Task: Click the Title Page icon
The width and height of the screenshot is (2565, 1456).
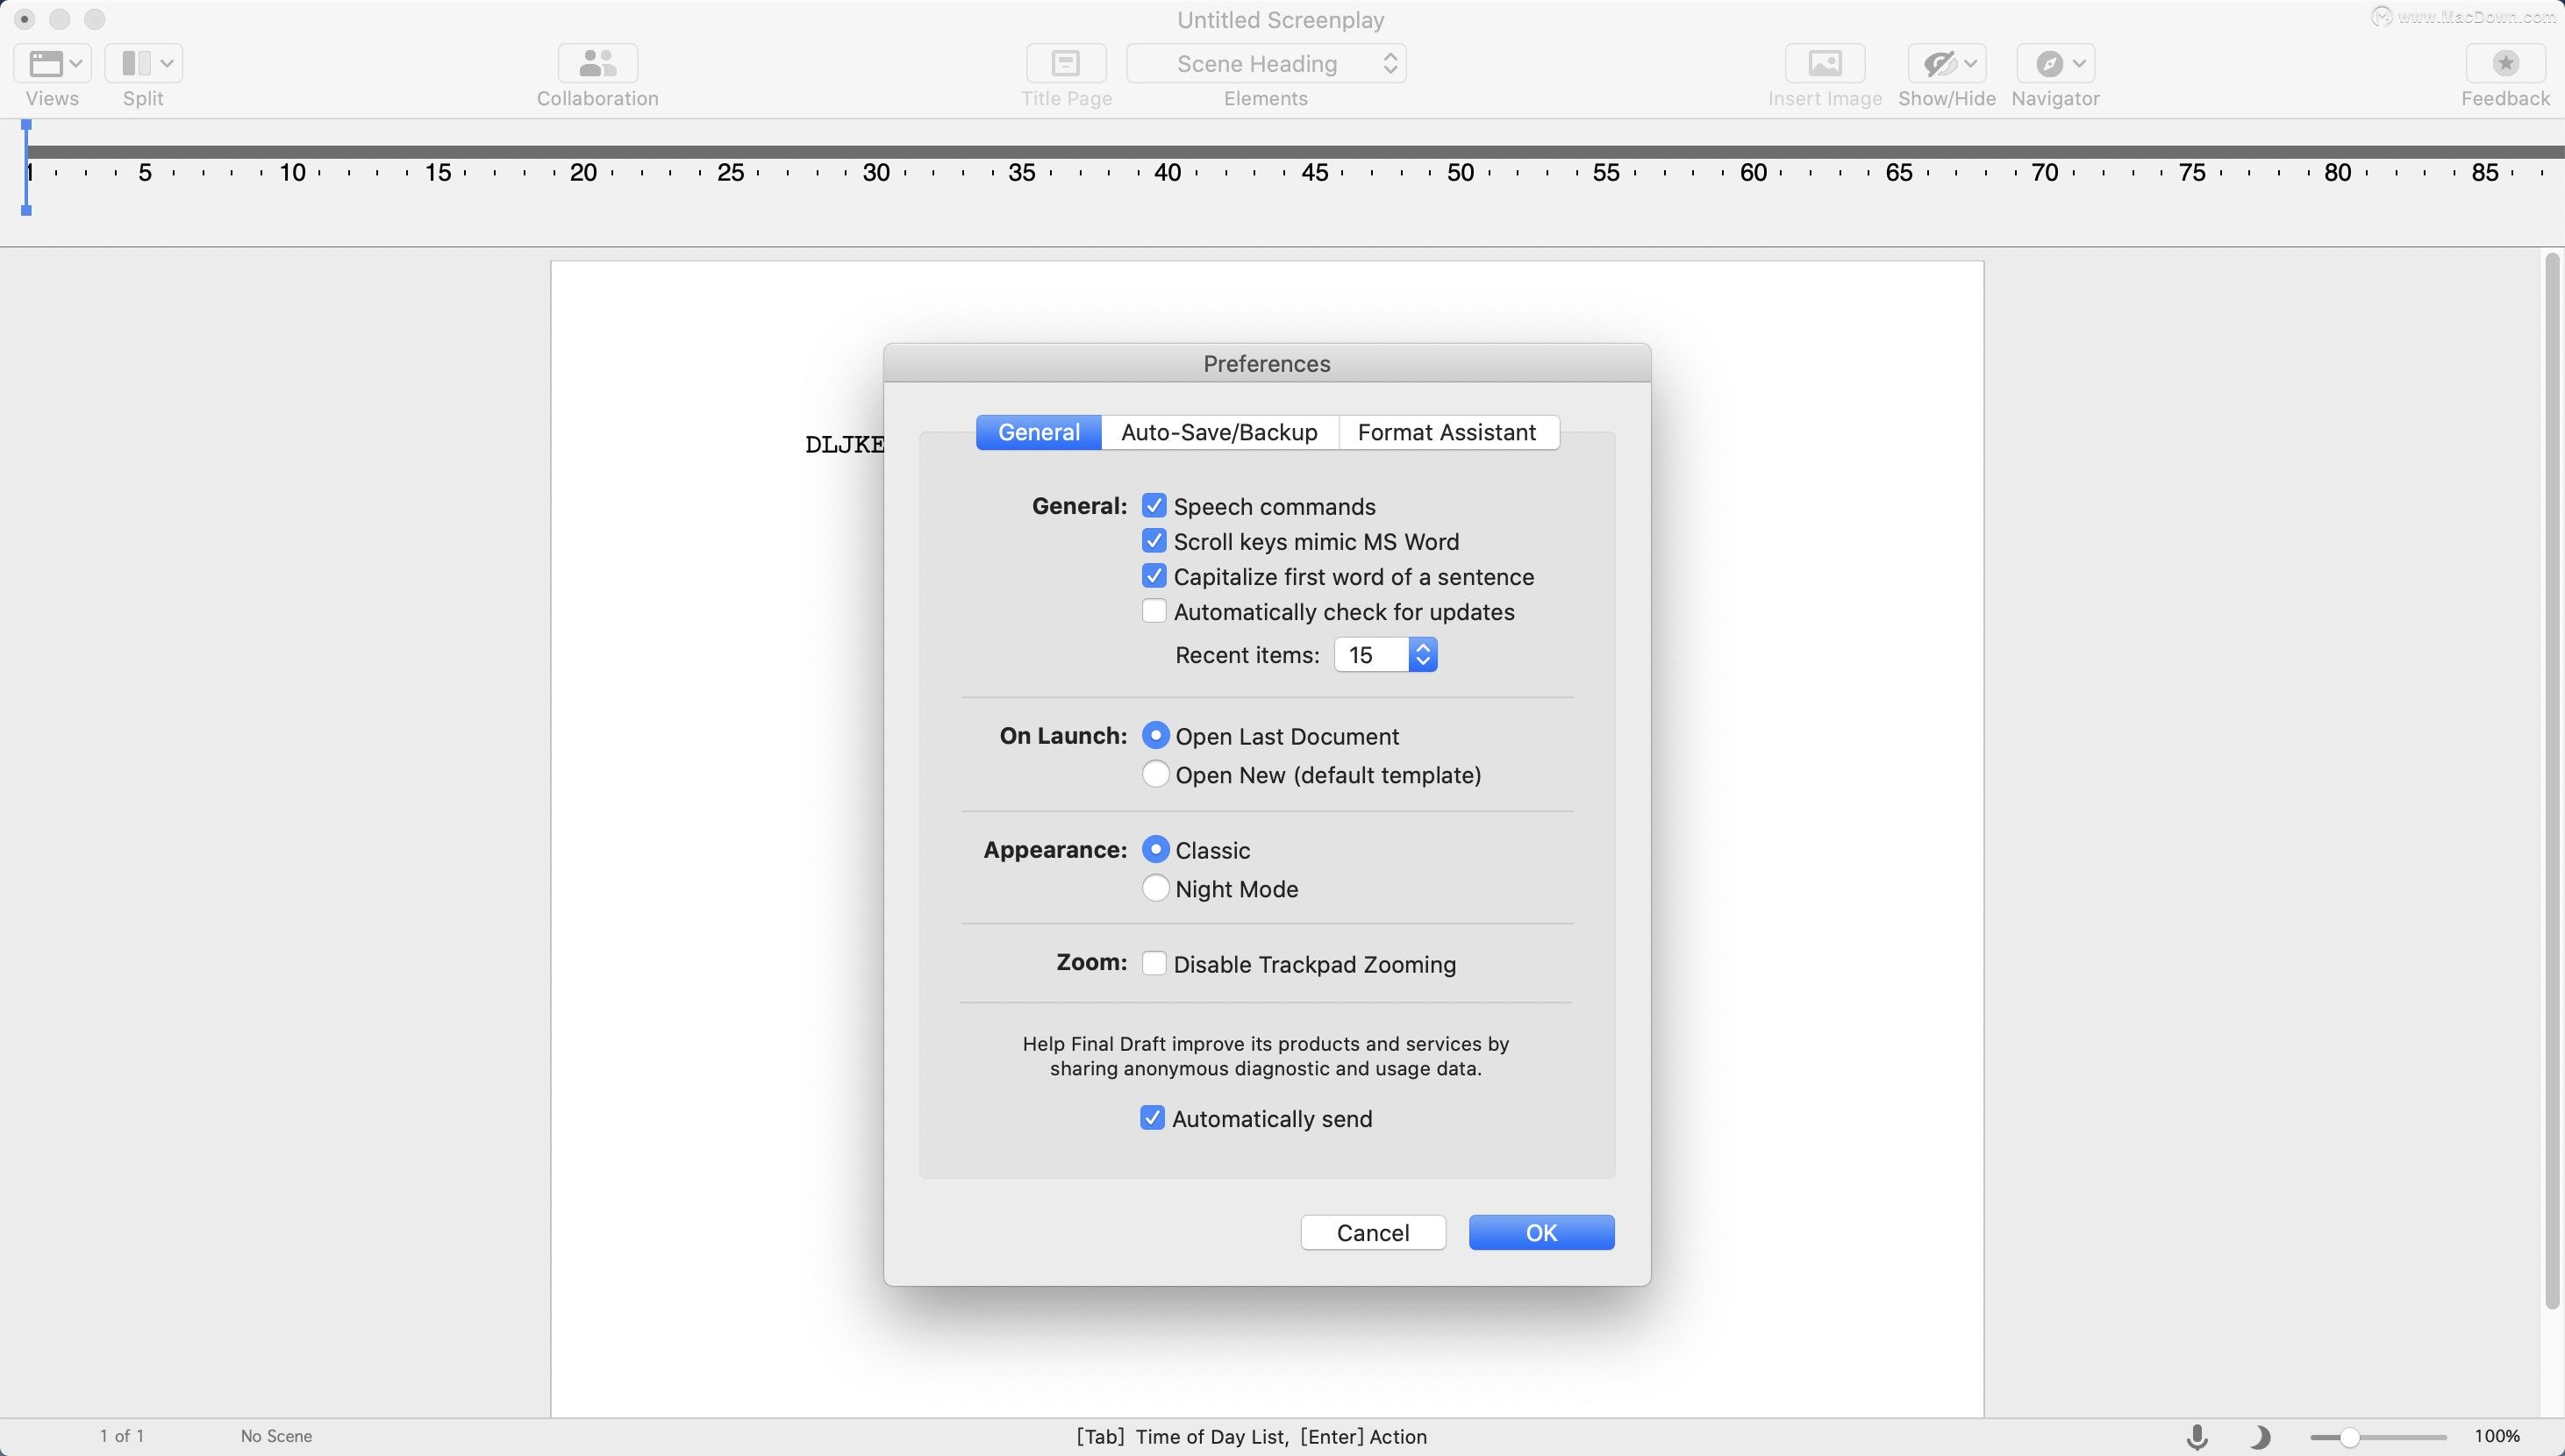Action: click(1066, 61)
